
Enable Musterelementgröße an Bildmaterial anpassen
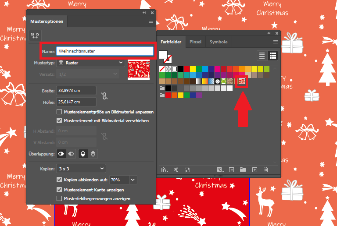60,113
